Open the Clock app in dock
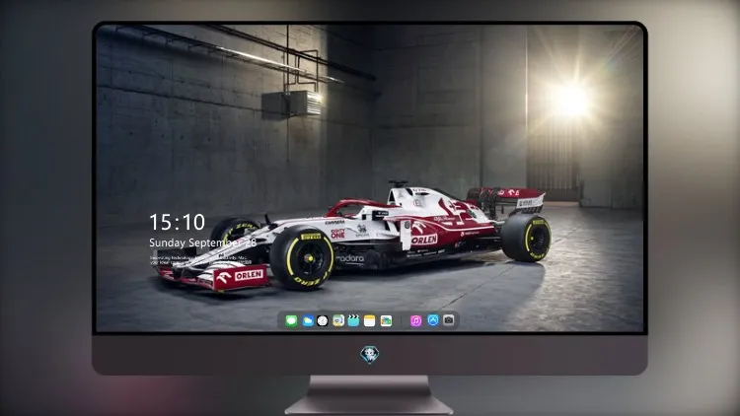The width and height of the screenshot is (740, 416). [x=323, y=320]
